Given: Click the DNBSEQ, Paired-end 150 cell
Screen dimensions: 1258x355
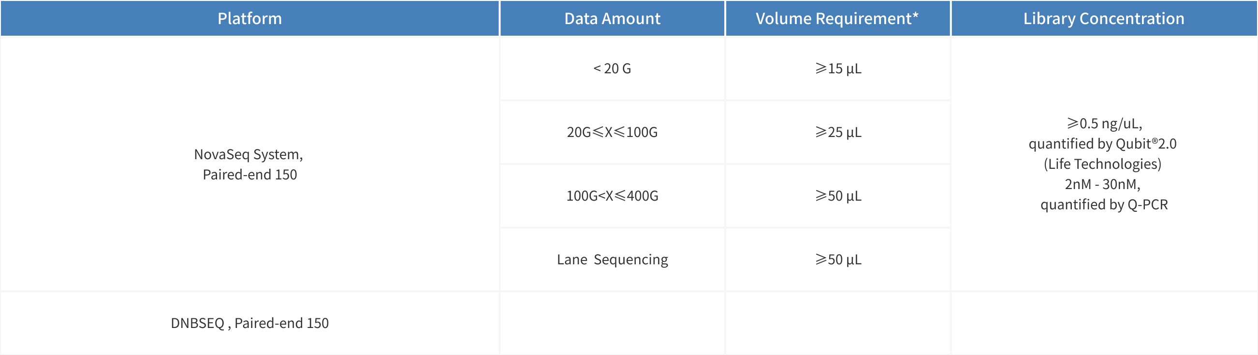Looking at the screenshot, I should (x=249, y=323).
